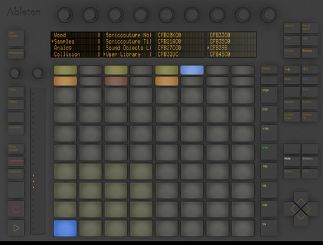The image size is (323, 245).
Task: Toggle the Fixed Length button
Action: [16, 148]
